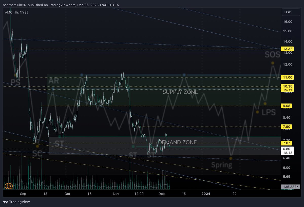Select the SUPPLY ZONE text label

click(180, 92)
